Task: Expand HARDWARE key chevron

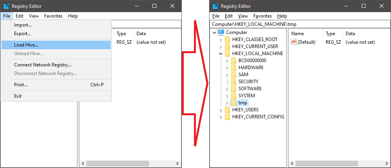Action: [227, 68]
